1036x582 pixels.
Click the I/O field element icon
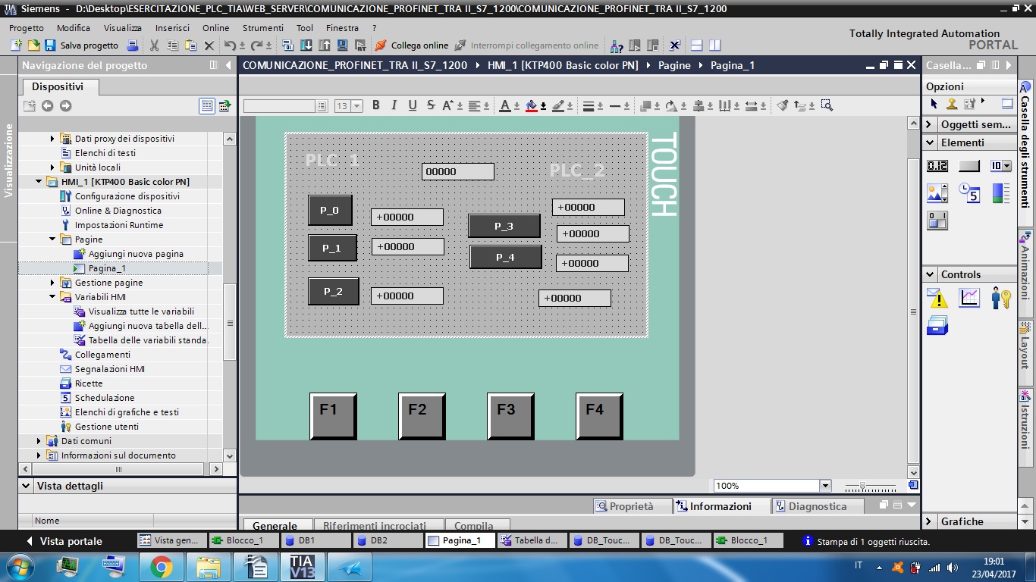click(937, 166)
